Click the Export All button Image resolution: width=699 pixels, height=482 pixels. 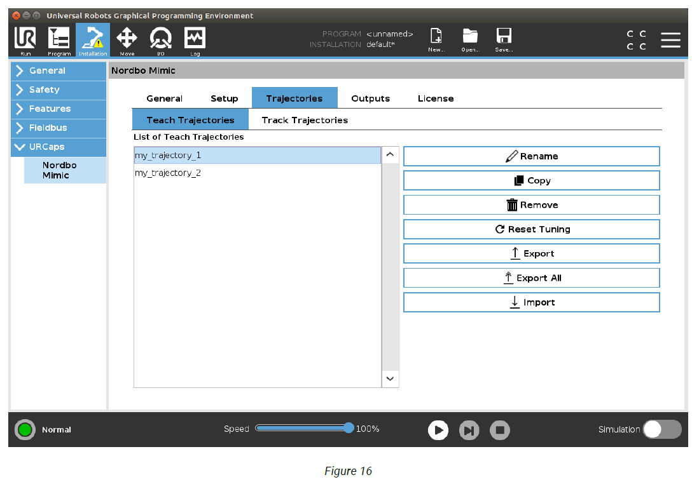pos(531,278)
